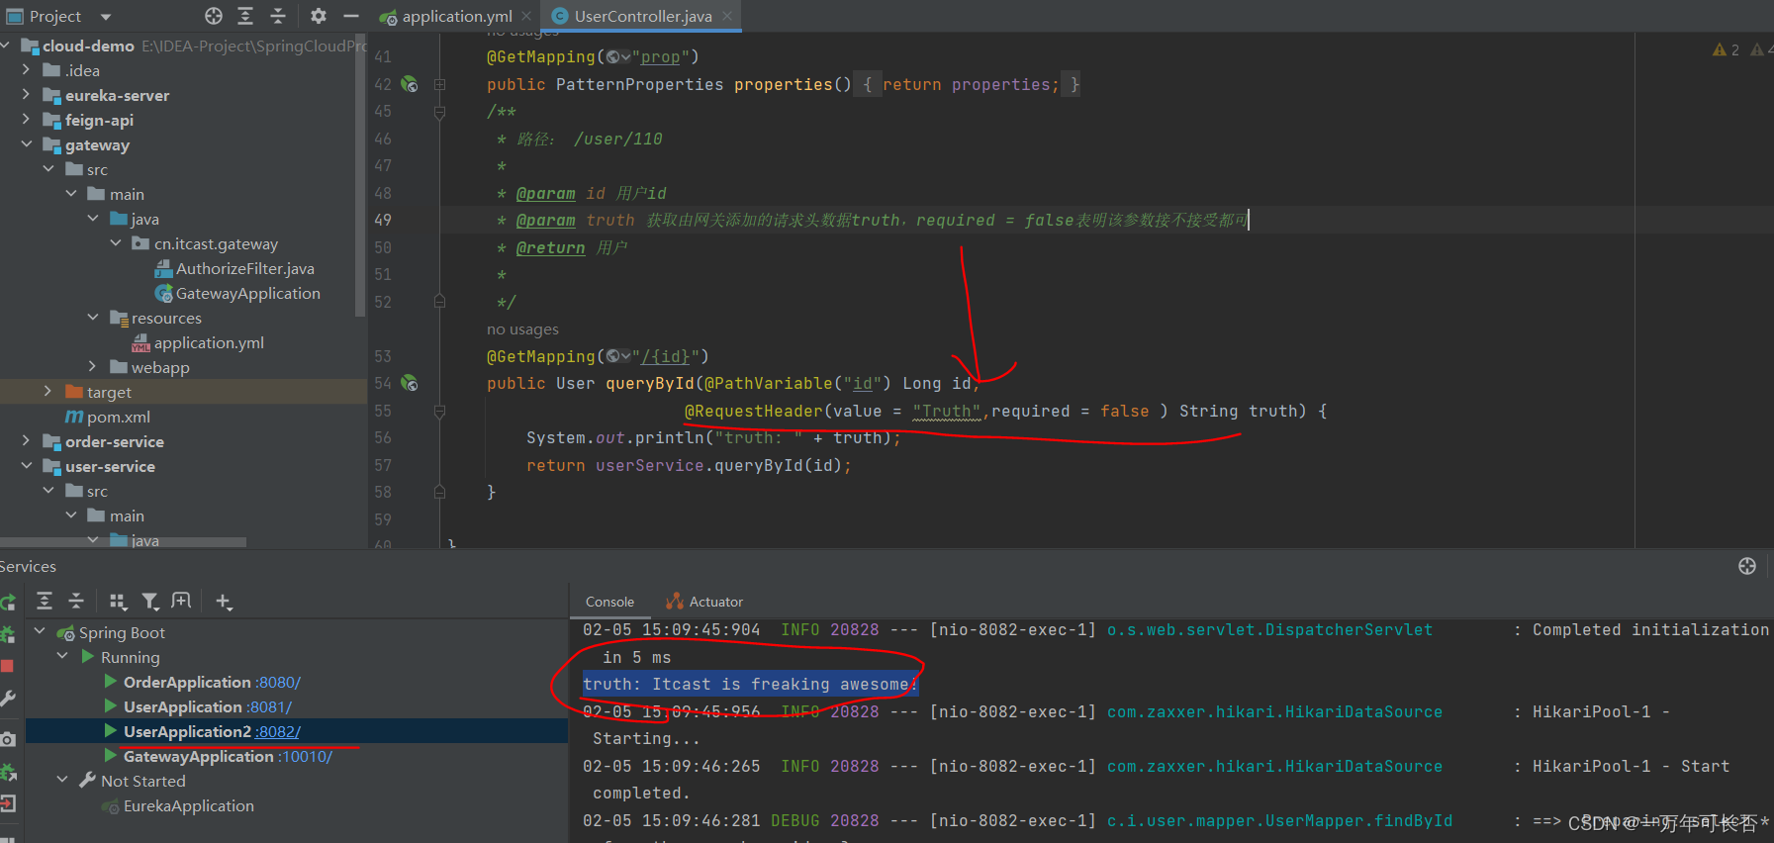This screenshot has height=843, width=1774.
Task: Click o.s.web.servlet.DispatcherServlet console link
Action: (x=1269, y=630)
